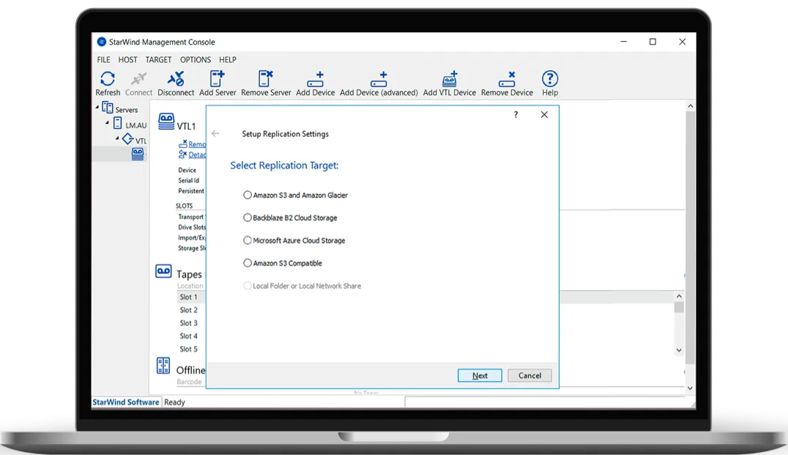Collapse the LM.AU server node
788x455 pixels.
[x=107, y=122]
